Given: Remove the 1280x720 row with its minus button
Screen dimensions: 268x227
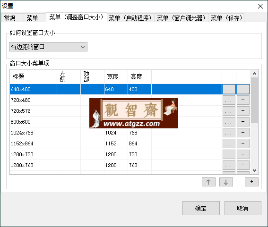Looking at the screenshot, I should (x=243, y=154).
